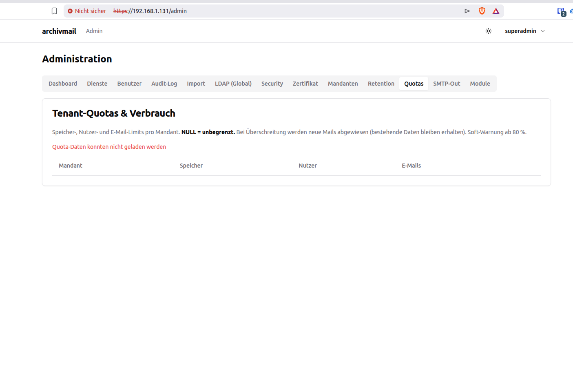
Task: Expand the superadmin user menu
Action: 525,31
